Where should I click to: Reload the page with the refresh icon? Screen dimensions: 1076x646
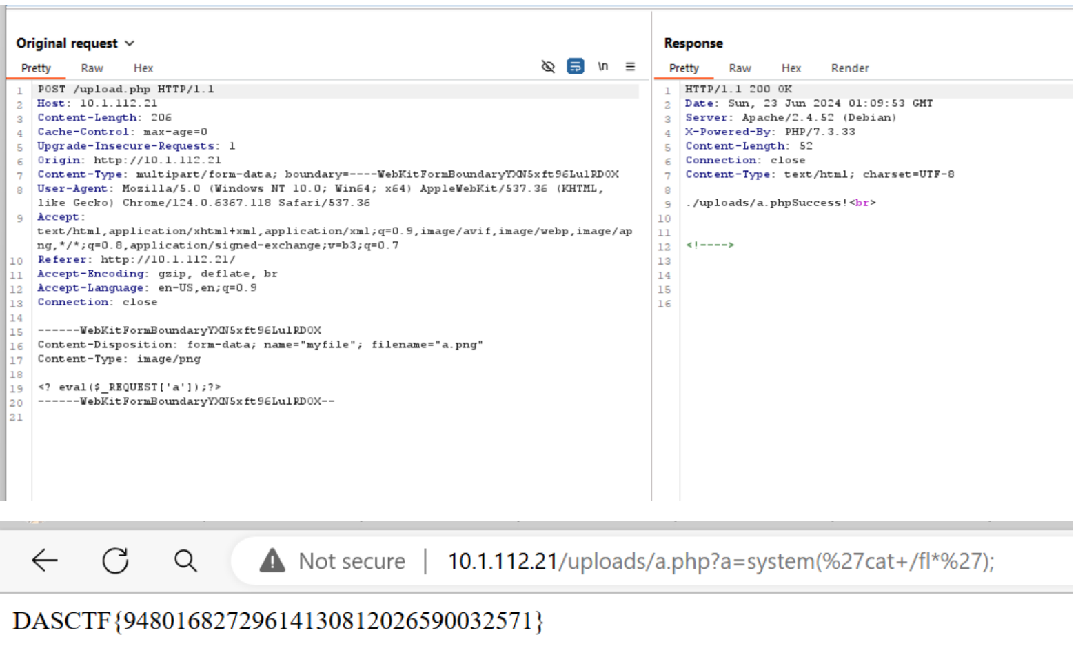pyautogui.click(x=115, y=561)
